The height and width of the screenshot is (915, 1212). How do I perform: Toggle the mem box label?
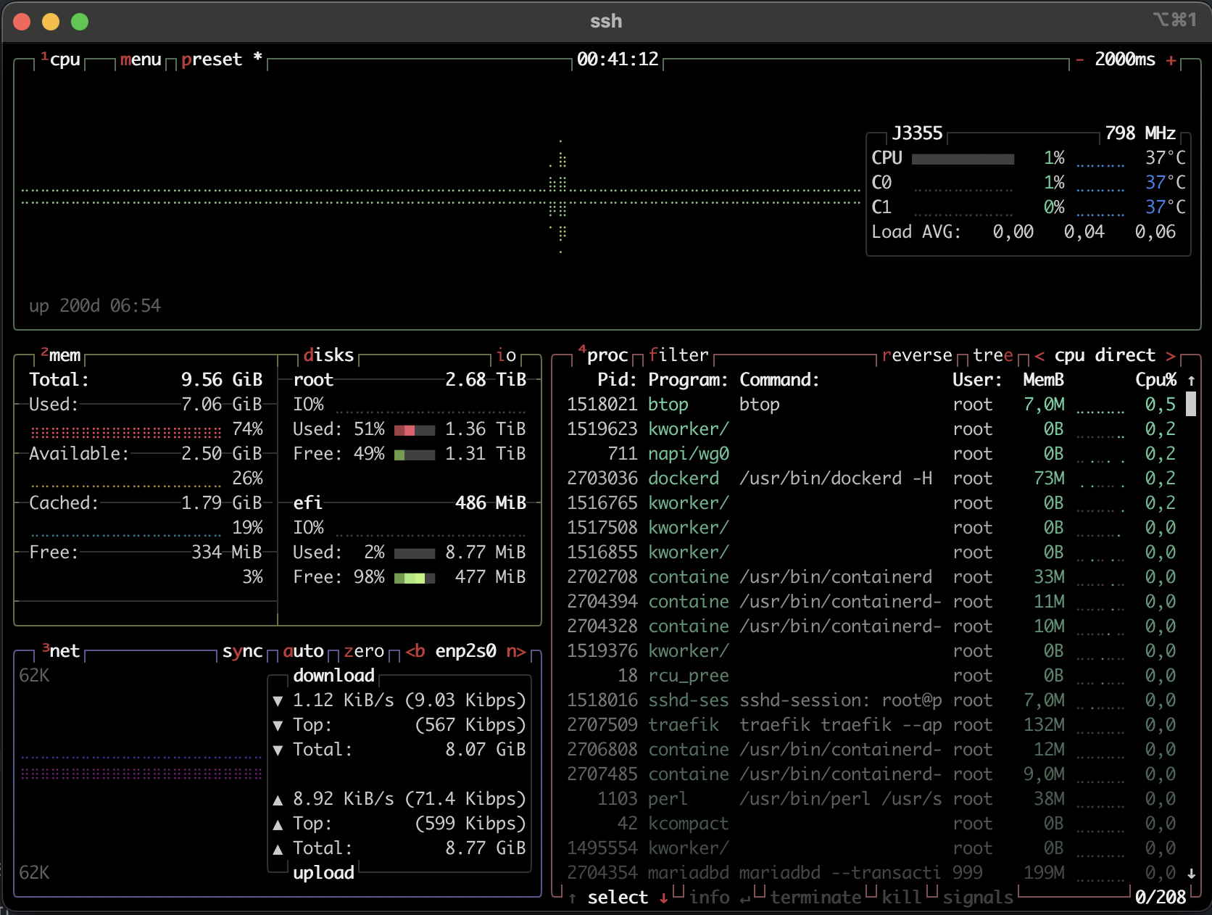point(61,355)
